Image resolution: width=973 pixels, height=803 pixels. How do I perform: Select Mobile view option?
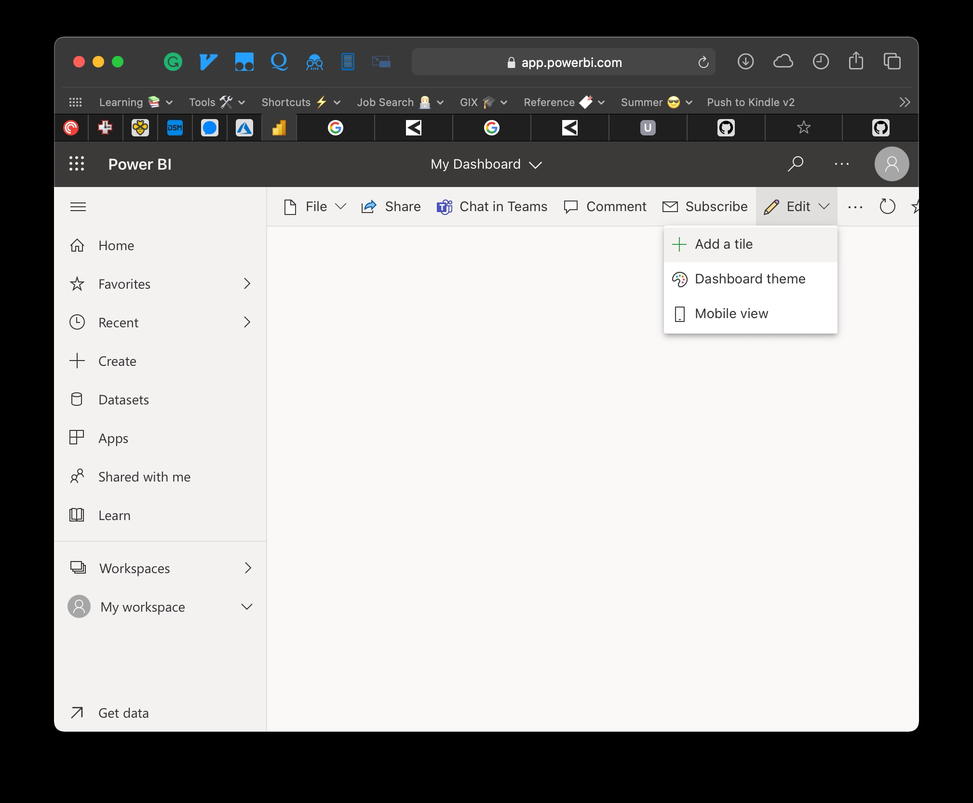click(731, 314)
